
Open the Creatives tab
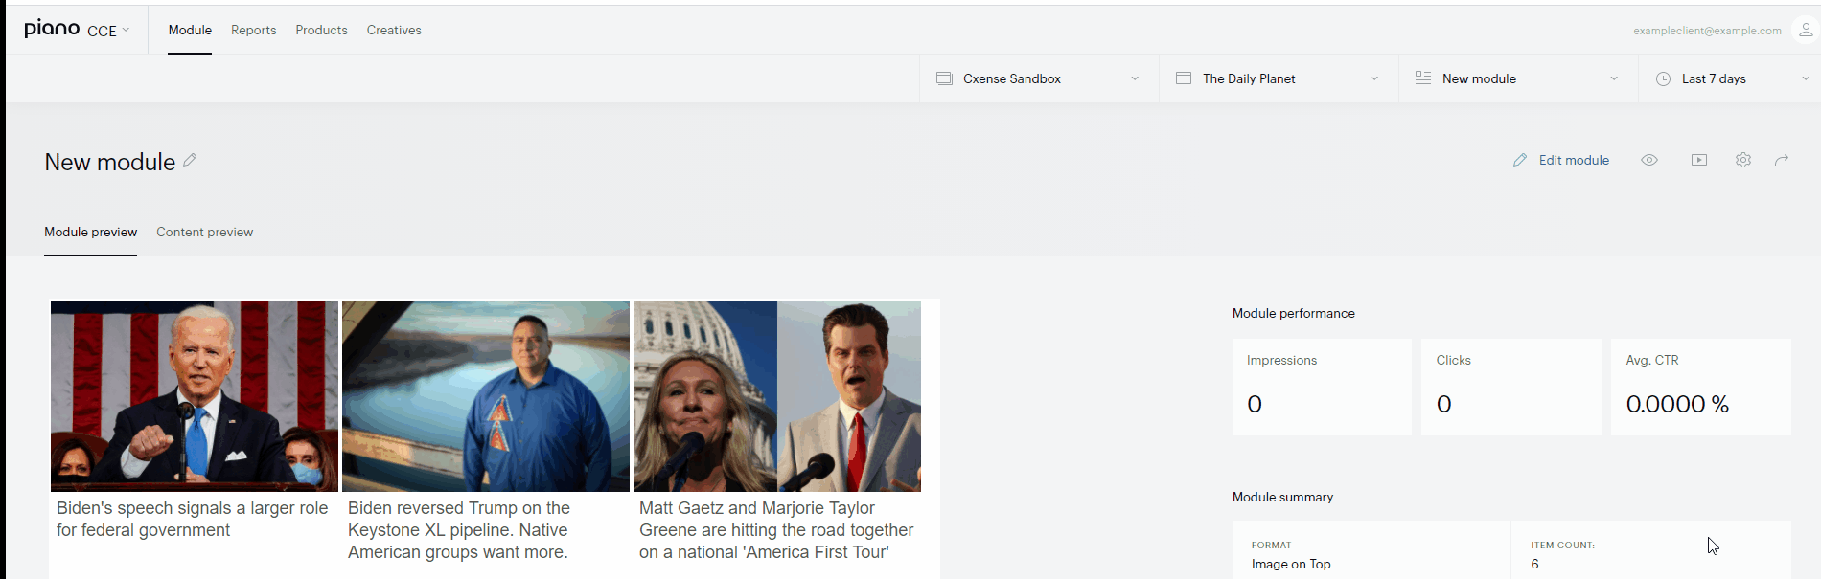394,30
